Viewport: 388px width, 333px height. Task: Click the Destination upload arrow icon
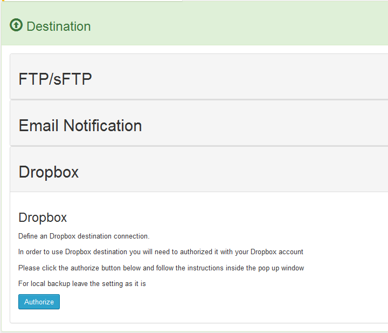(x=16, y=25)
